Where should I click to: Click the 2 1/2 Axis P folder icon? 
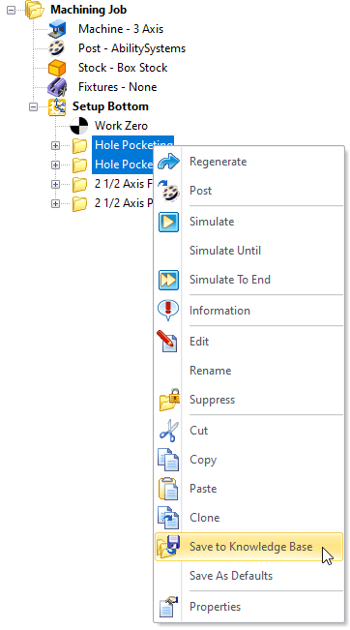[80, 203]
